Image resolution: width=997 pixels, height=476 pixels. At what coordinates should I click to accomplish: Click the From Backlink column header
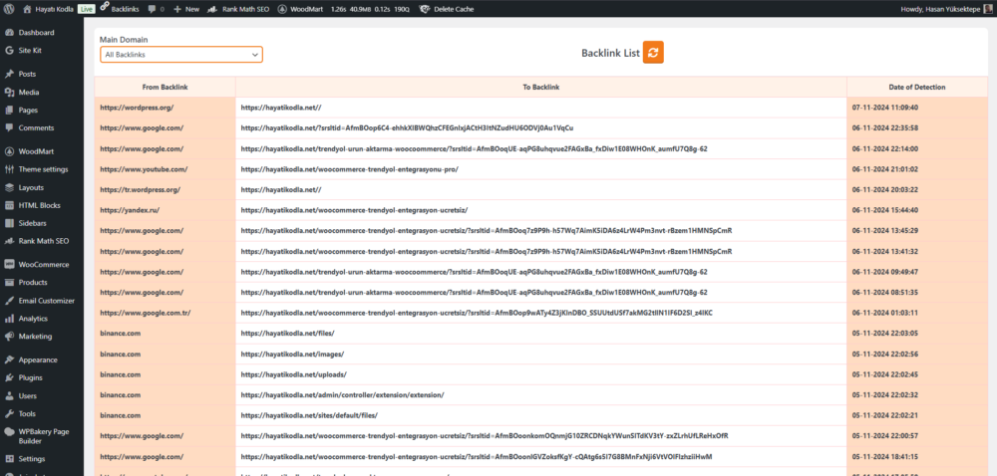pyautogui.click(x=165, y=87)
